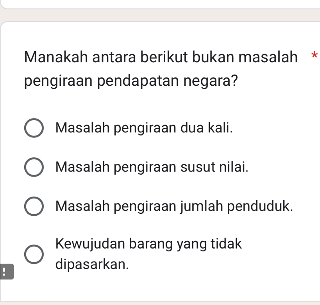Click the word 'dipasarkan.' in the last option
Viewport: 320px width, 305px height.
point(92,264)
